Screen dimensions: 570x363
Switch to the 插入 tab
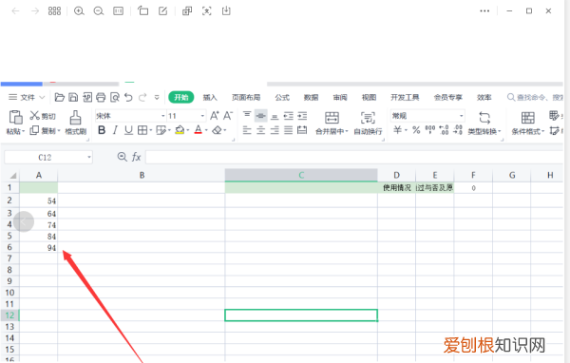pyautogui.click(x=210, y=97)
